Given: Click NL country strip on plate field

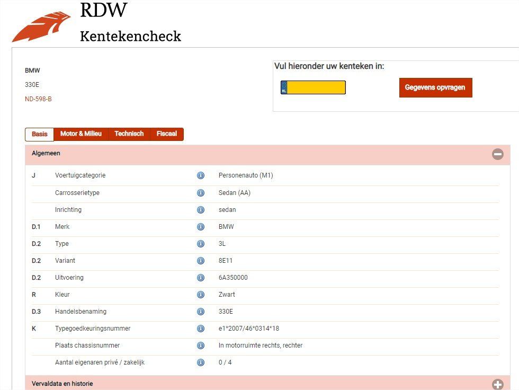Looking at the screenshot, I should tap(284, 87).
